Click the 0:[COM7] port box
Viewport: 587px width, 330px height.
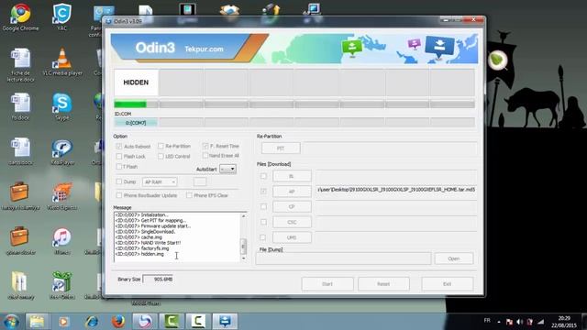tap(136, 123)
